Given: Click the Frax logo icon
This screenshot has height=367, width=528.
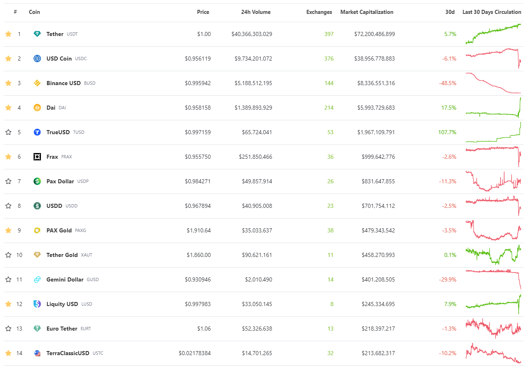Looking at the screenshot, I should 37,157.
